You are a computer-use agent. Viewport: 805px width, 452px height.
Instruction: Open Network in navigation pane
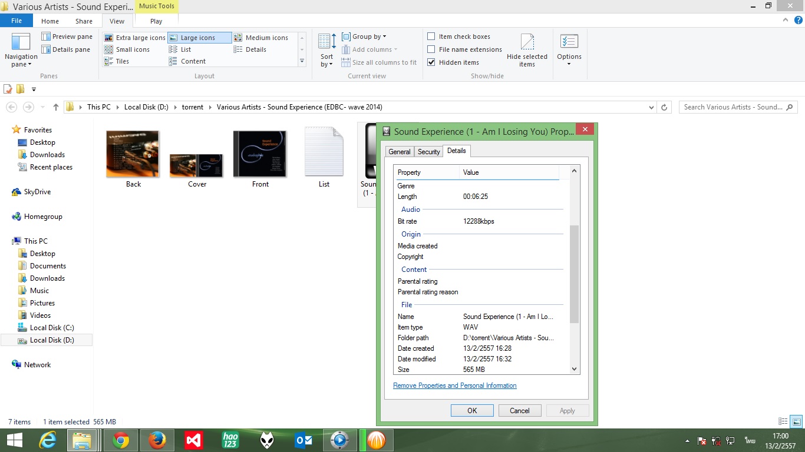click(x=37, y=365)
